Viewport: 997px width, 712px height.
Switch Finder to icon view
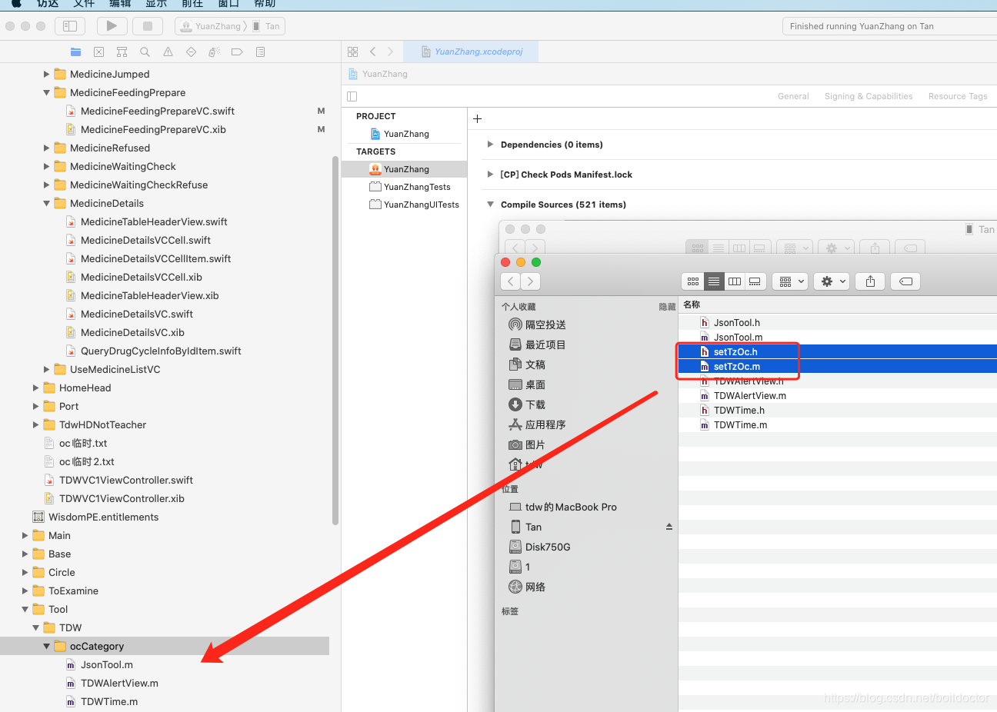tap(693, 281)
